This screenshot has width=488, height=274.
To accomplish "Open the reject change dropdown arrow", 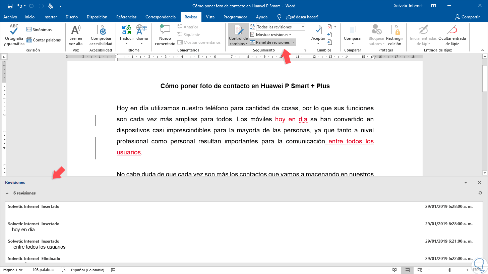I will coord(335,27).
